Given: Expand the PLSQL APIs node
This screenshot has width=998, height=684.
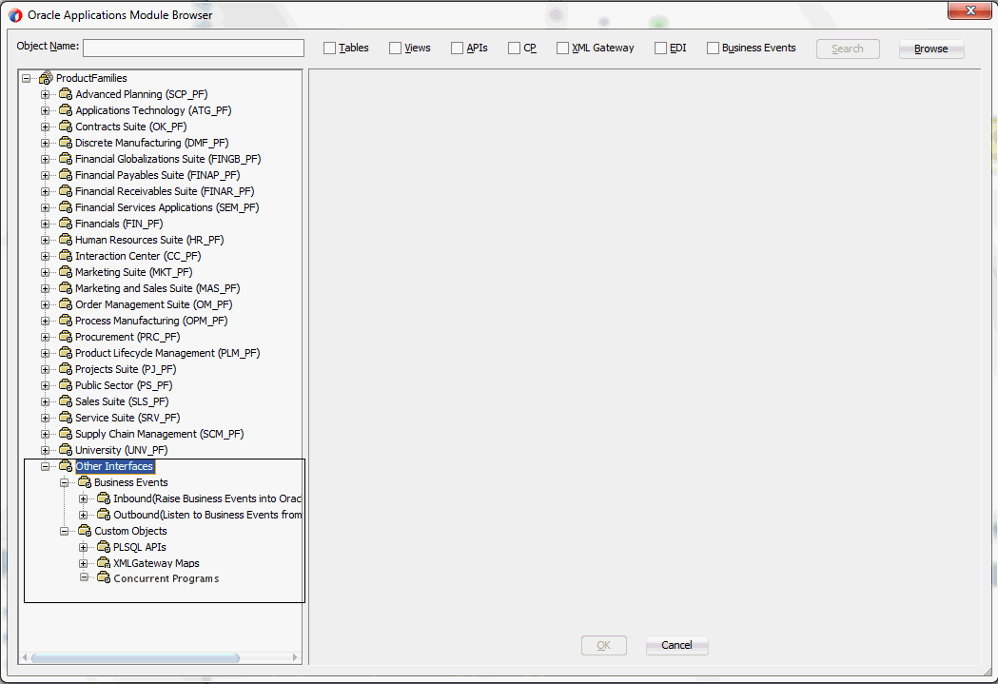Looking at the screenshot, I should click(84, 547).
